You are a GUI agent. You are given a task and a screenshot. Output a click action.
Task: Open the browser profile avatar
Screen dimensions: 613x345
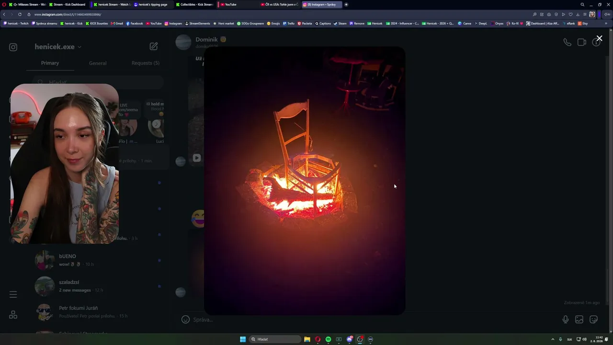coord(592,14)
